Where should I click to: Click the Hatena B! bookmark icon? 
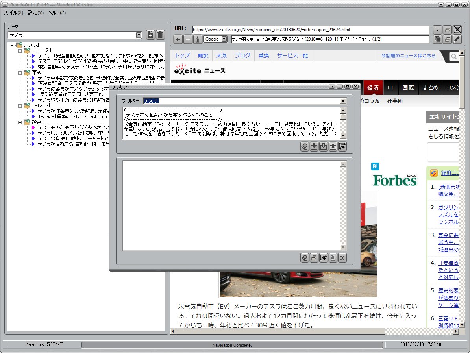click(375, 166)
